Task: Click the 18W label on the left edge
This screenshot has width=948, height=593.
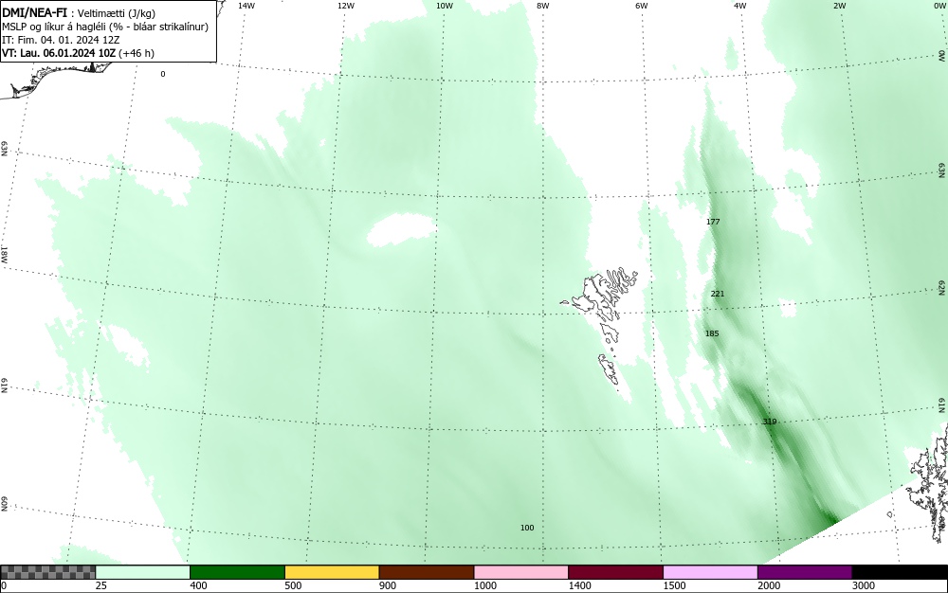Action: pos(4,255)
